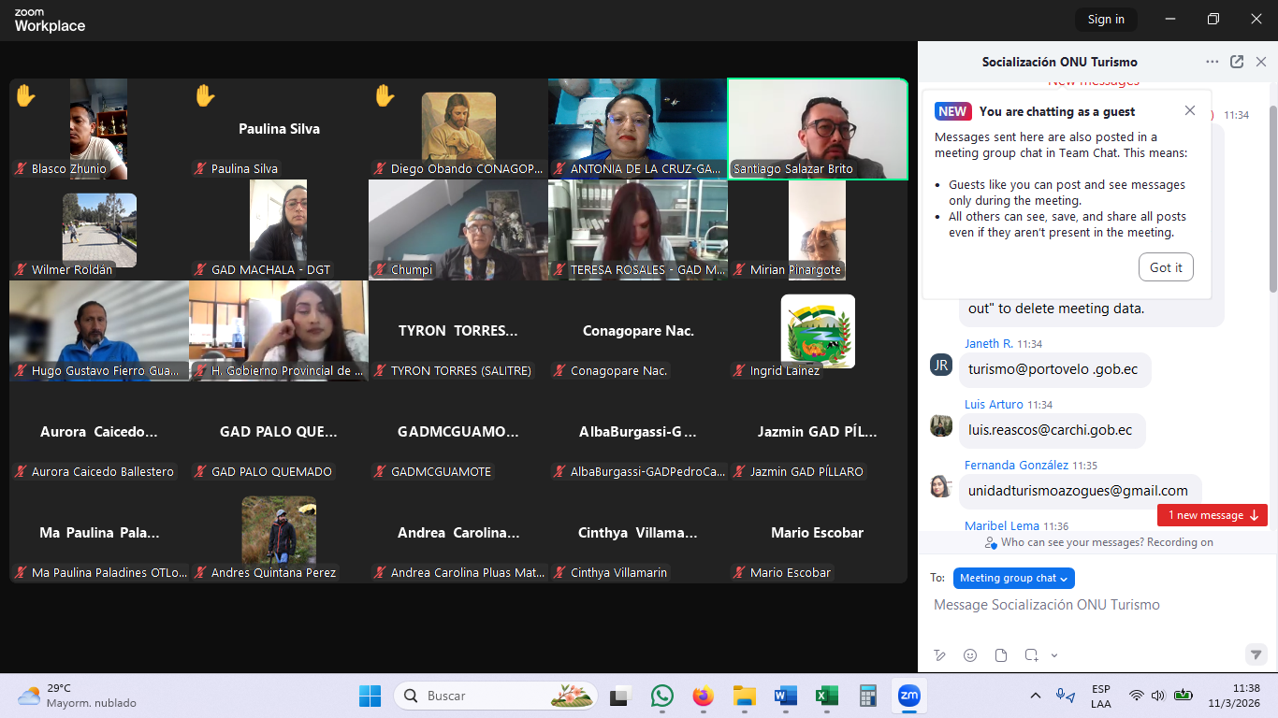Open WhatsApp from the taskbar

pos(662,696)
